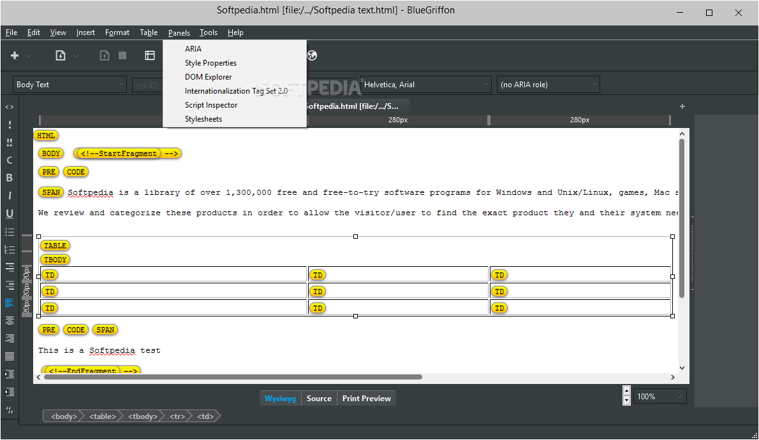Click the <tbody> breadcrumb element
The width and height of the screenshot is (759, 440).
point(143,416)
